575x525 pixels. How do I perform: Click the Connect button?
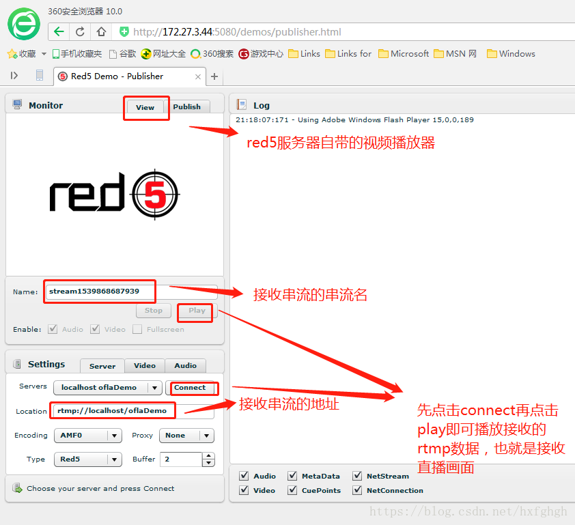[190, 388]
